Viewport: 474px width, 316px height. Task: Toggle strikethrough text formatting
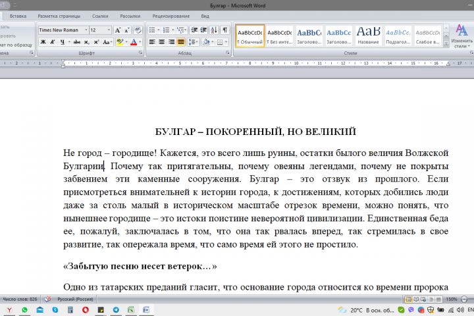pyautogui.click(x=77, y=42)
